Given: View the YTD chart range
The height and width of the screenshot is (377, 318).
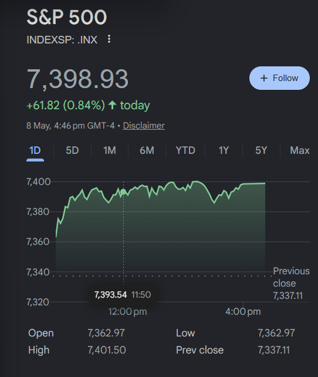Looking at the screenshot, I should click(x=185, y=150).
